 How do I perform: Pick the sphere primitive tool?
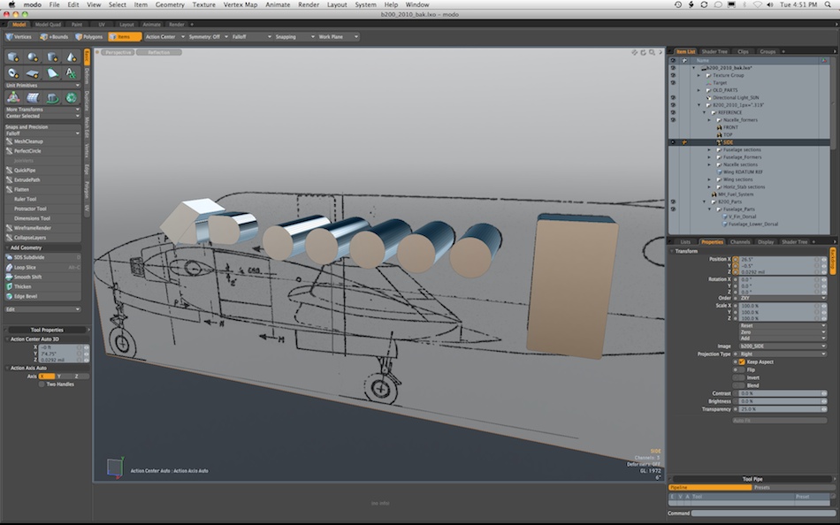pos(33,57)
